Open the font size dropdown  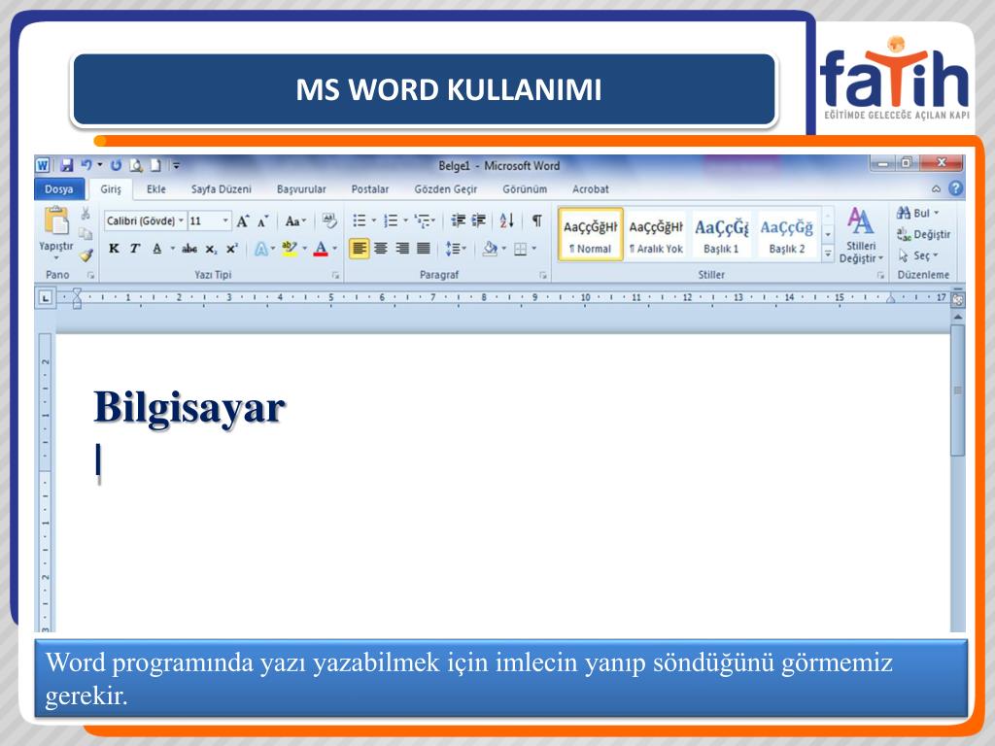coord(225,220)
